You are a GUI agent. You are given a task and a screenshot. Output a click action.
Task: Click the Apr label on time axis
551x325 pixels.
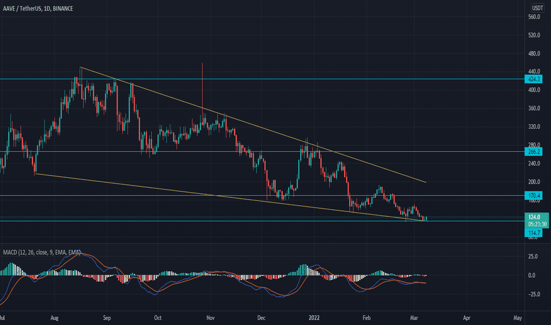(x=466, y=318)
